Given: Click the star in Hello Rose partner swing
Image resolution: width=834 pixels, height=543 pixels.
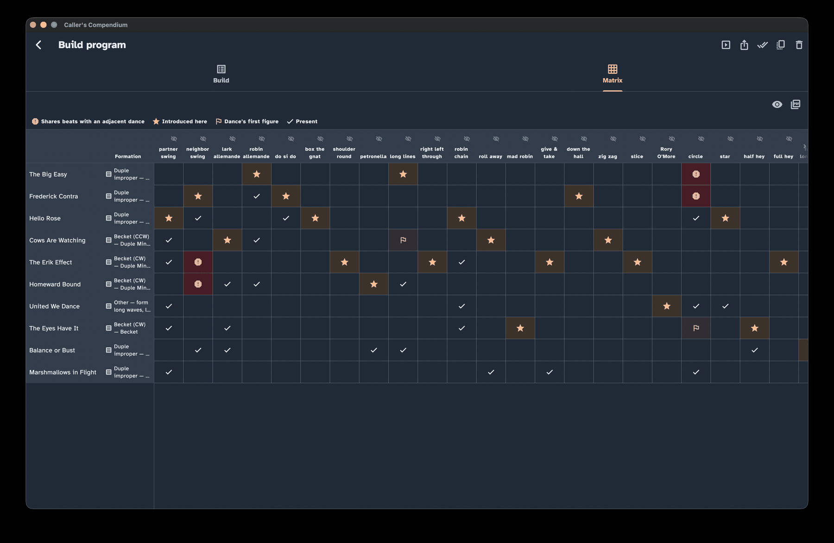Looking at the screenshot, I should click(169, 218).
